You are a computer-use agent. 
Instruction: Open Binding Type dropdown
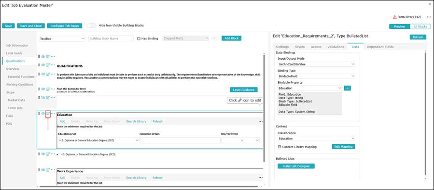pyautogui.click(x=316, y=76)
